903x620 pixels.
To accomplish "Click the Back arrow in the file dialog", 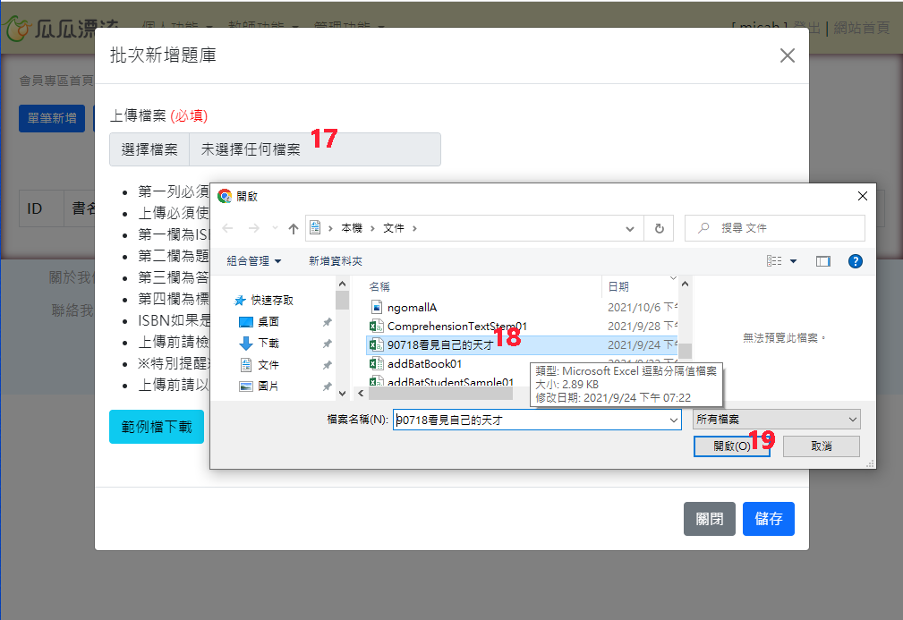I will (x=227, y=228).
